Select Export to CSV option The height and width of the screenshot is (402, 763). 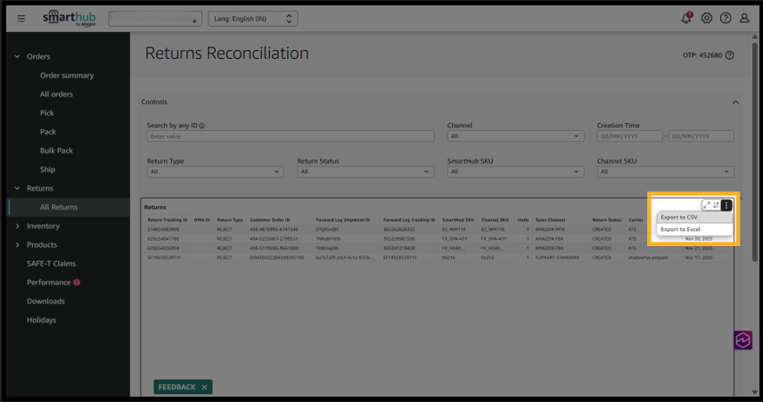pyautogui.click(x=678, y=217)
